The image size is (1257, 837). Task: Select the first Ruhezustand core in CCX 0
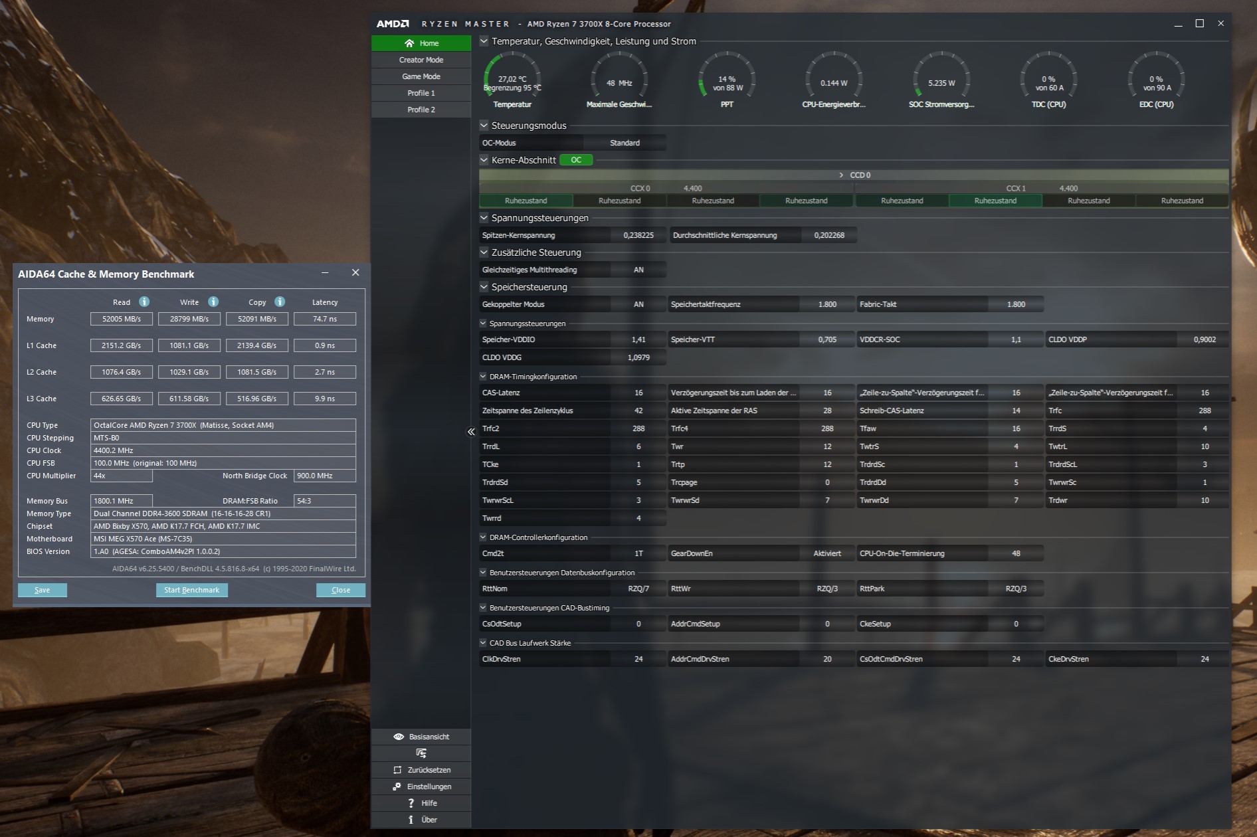526,201
